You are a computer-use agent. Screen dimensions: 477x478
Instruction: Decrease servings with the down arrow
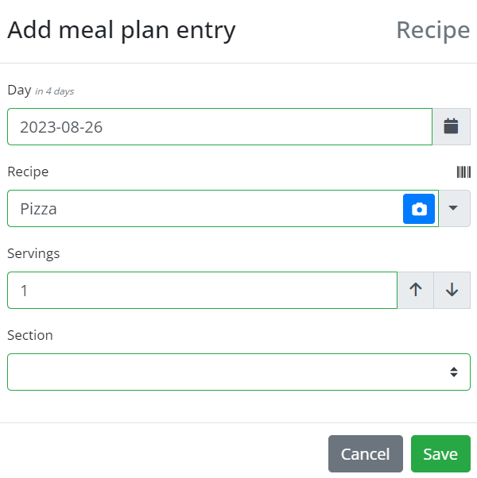452,290
